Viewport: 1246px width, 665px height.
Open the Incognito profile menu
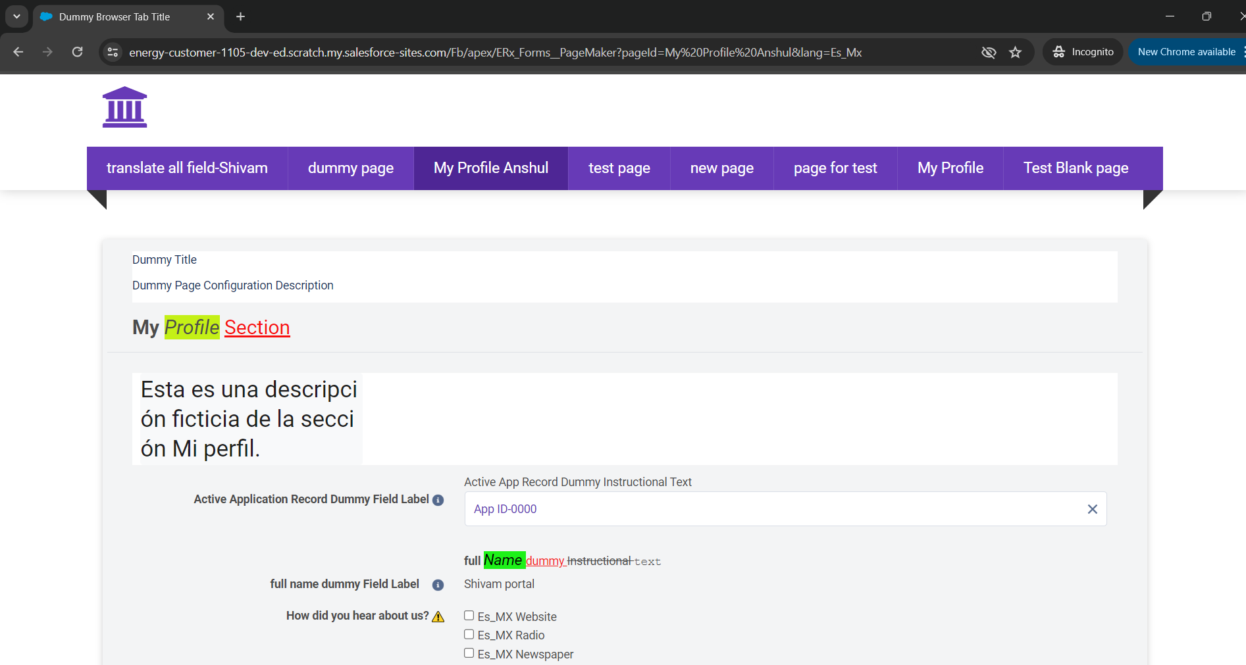[x=1083, y=52]
